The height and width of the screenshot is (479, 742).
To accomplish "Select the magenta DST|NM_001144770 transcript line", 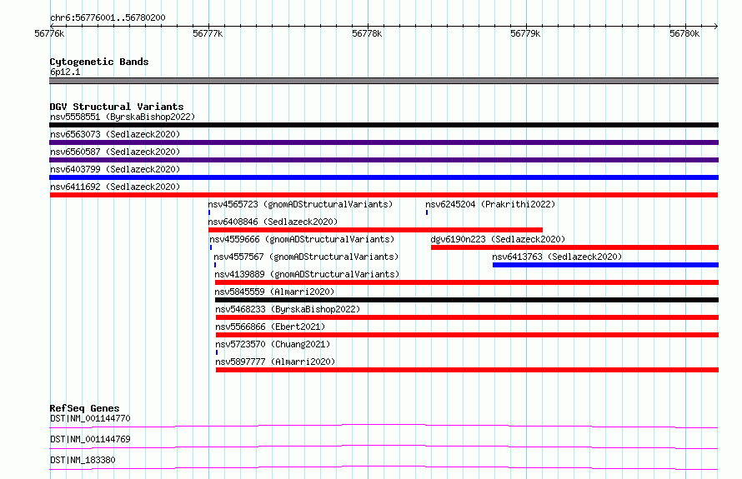I will [x=384, y=426].
